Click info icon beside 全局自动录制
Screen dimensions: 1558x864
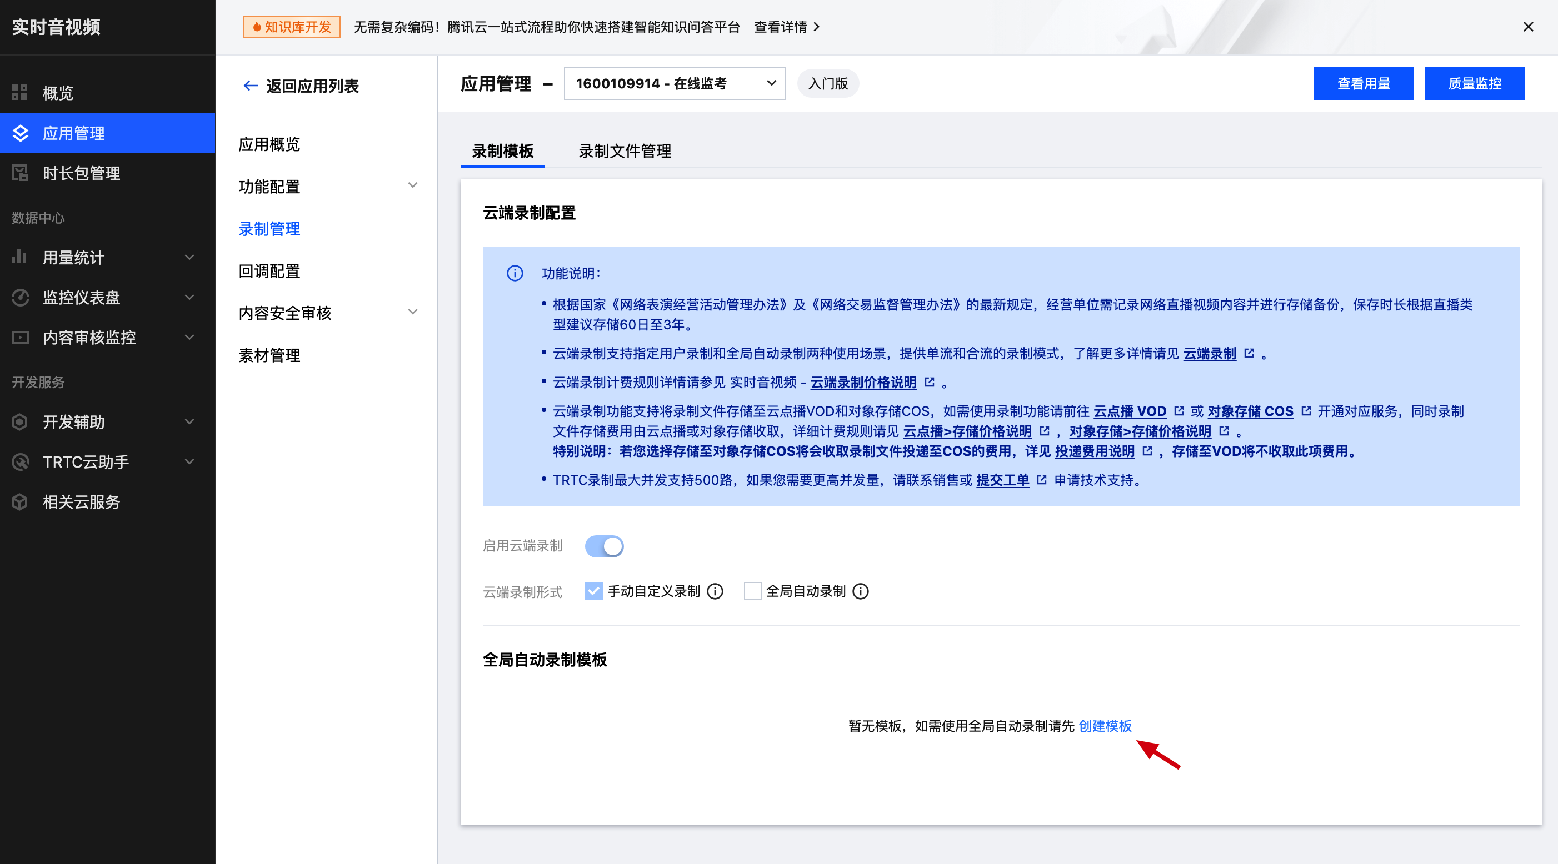[860, 591]
